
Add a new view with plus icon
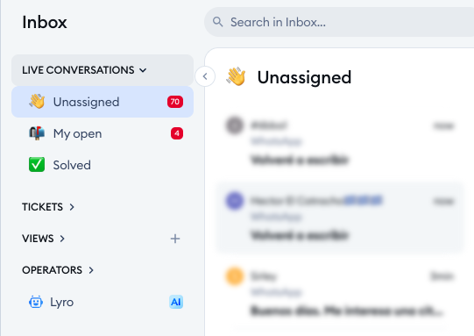pyautogui.click(x=175, y=239)
